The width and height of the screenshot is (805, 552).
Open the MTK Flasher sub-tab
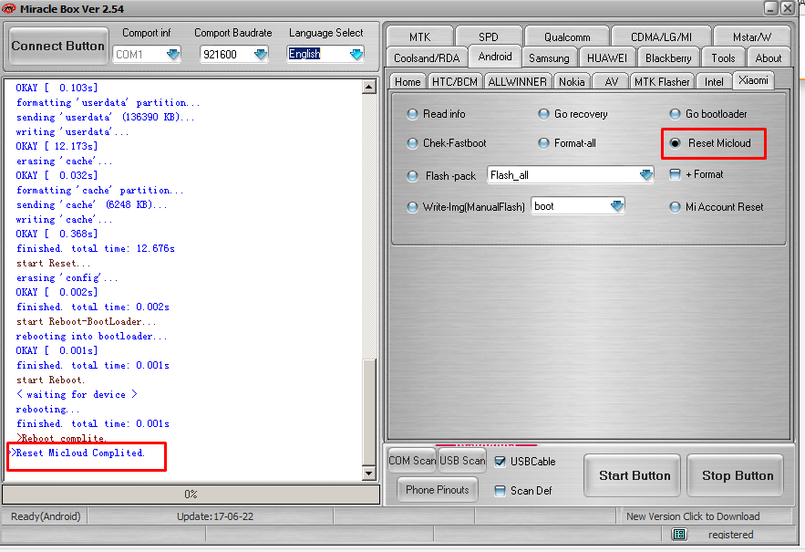[662, 82]
